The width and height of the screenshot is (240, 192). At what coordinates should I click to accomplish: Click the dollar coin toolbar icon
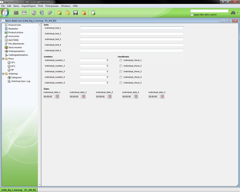coord(34,13)
